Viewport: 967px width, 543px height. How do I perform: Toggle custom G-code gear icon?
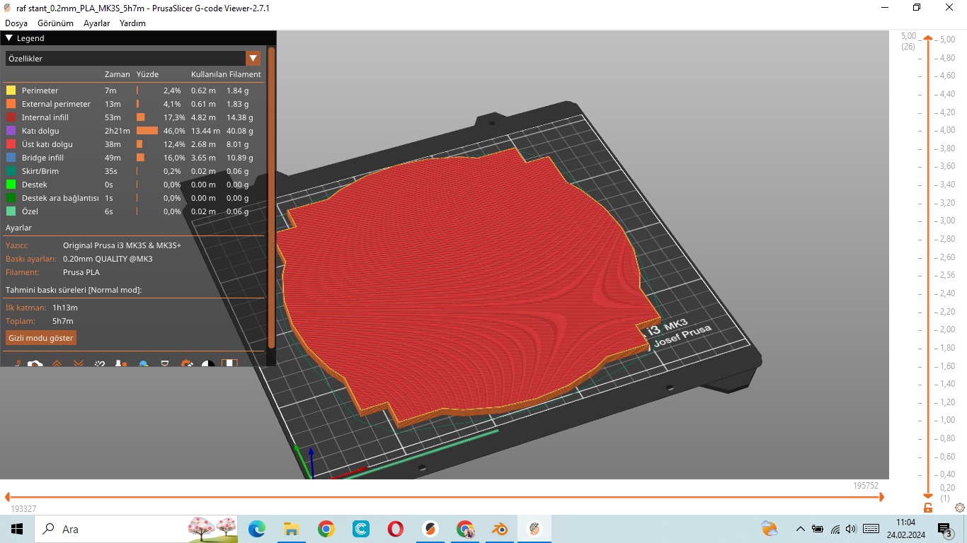pyautogui.click(x=187, y=363)
